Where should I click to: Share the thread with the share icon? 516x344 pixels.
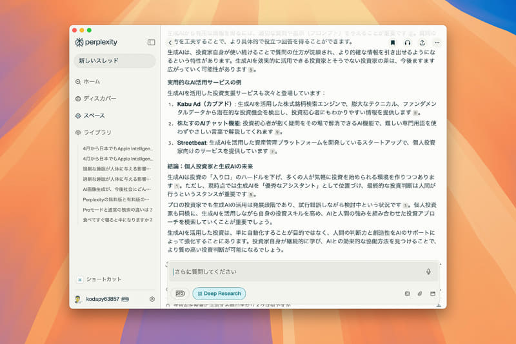(422, 43)
